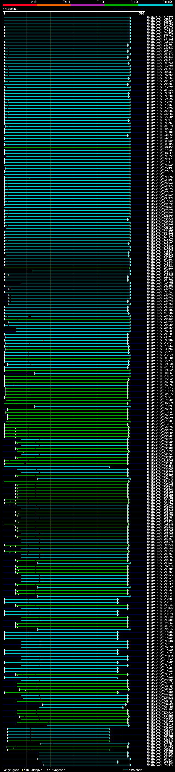Click the cyan ~100% identity legend segment

click(155, 5)
